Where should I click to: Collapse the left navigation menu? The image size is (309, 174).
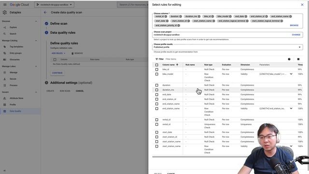[4, 171]
